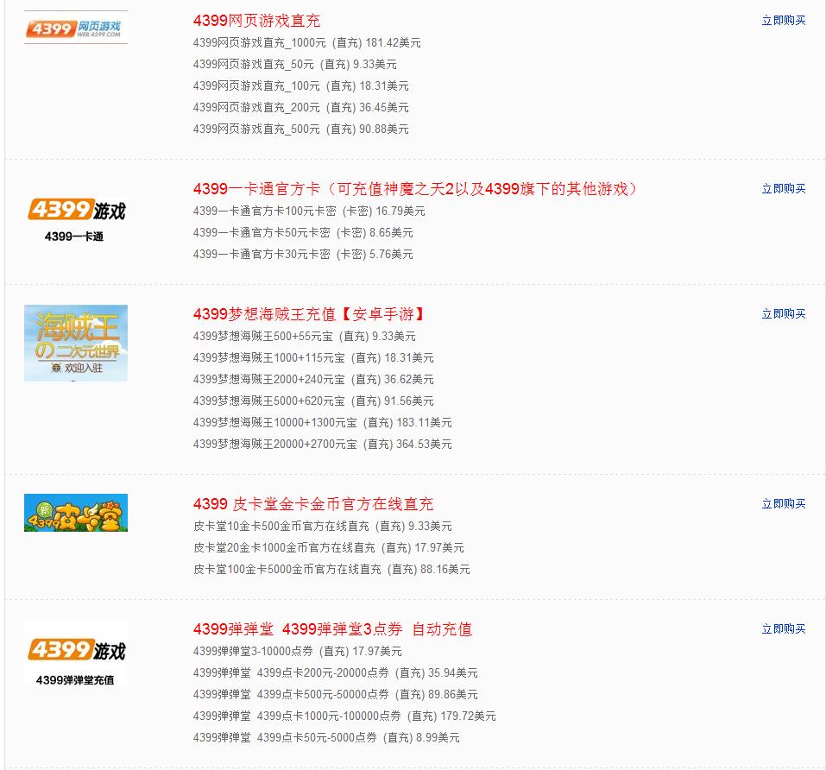Click 4399梦想海贼王20000+2700元宝 option

tap(323, 444)
